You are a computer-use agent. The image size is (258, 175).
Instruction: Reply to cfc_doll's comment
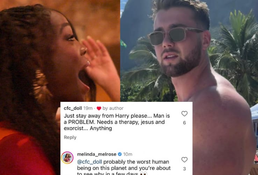[x=70, y=137]
